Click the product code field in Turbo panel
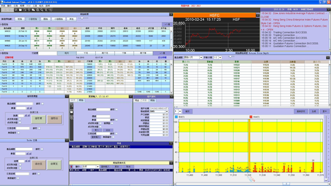This screenshot has height=186, width=331. (x=24, y=149)
